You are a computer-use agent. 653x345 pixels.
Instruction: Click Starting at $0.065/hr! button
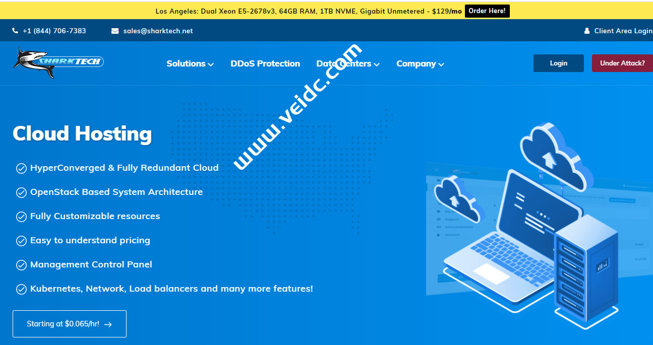coord(70,324)
